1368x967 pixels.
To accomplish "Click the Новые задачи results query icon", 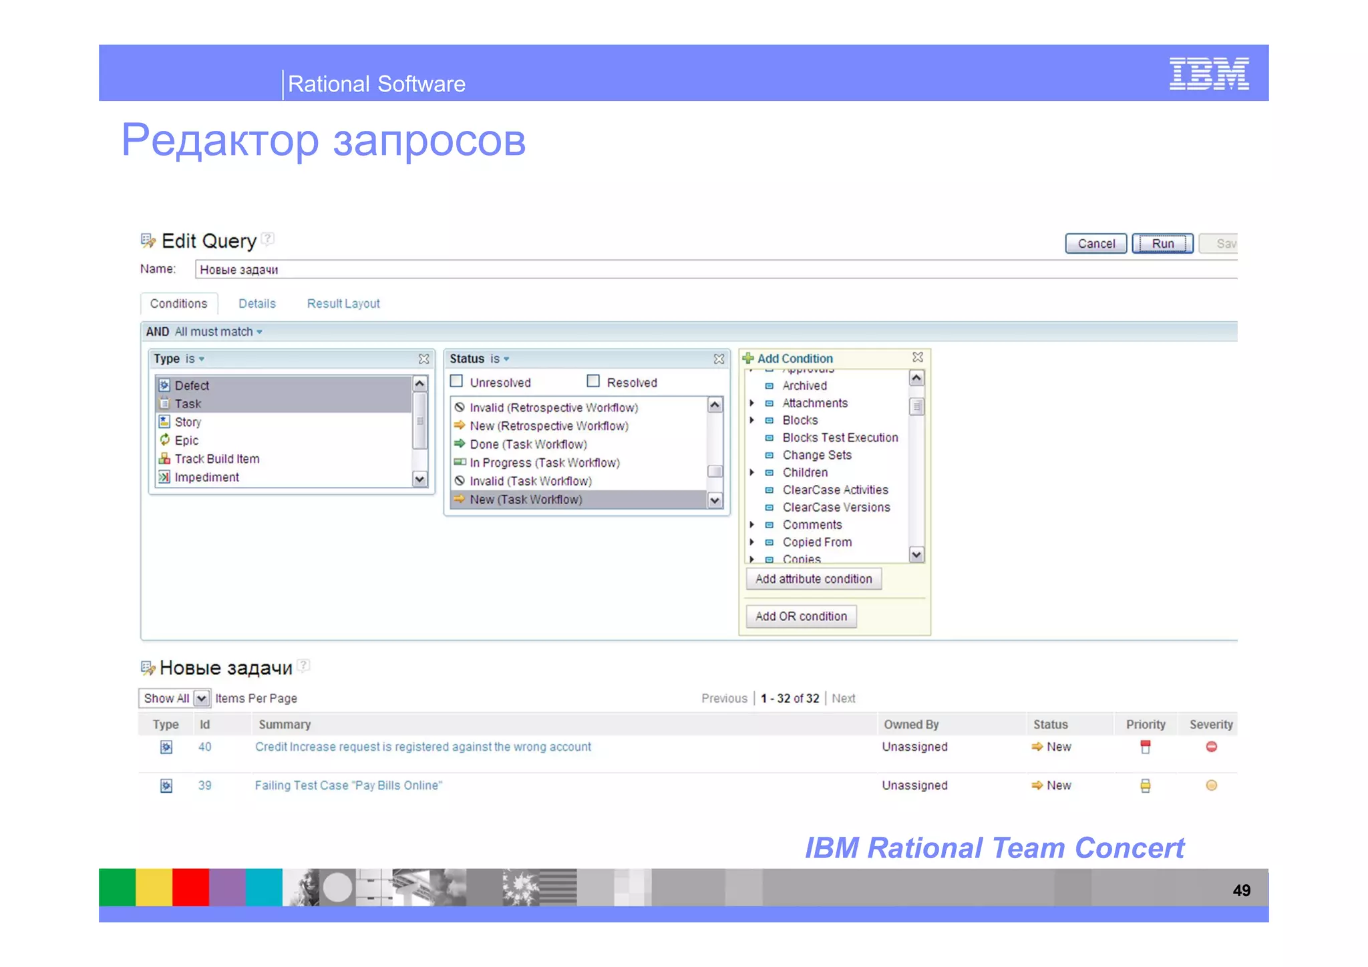I will tap(148, 668).
